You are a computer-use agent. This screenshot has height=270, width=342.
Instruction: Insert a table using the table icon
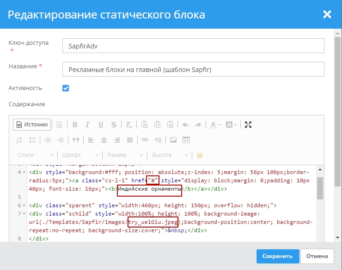click(186, 140)
